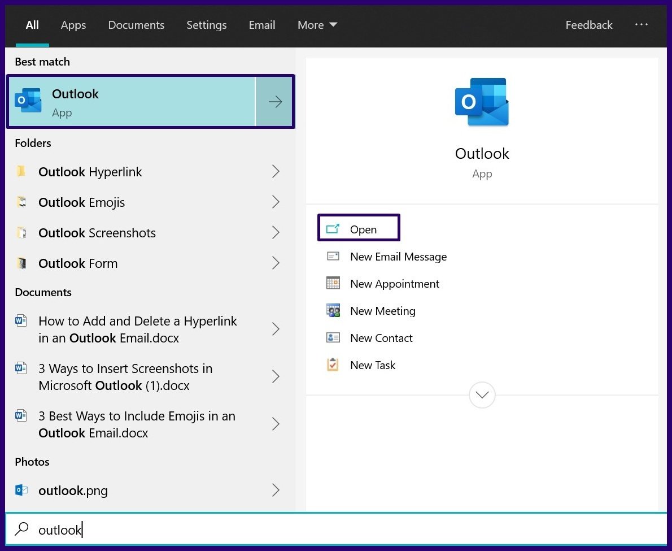
Task: Expand chevron for Include Emojis document
Action: (x=276, y=424)
